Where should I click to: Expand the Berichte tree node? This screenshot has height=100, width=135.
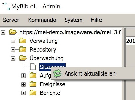tap(23, 93)
